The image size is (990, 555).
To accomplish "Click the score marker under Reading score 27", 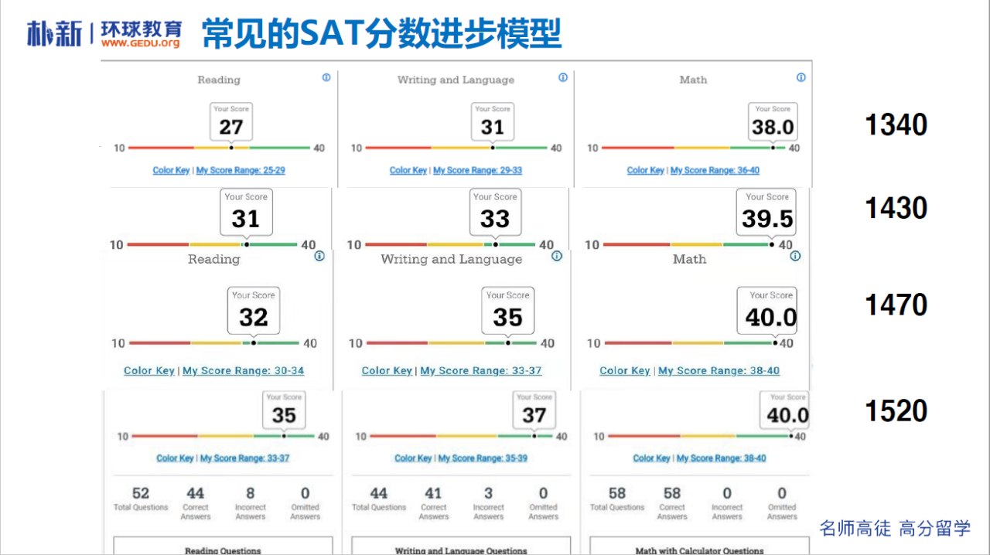I will 231,148.
